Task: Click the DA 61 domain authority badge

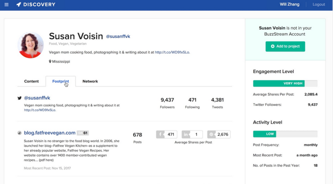Action: coord(83,133)
